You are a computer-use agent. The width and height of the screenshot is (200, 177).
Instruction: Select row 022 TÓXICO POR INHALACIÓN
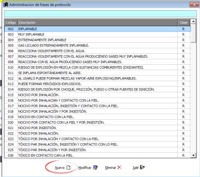coord(97,134)
